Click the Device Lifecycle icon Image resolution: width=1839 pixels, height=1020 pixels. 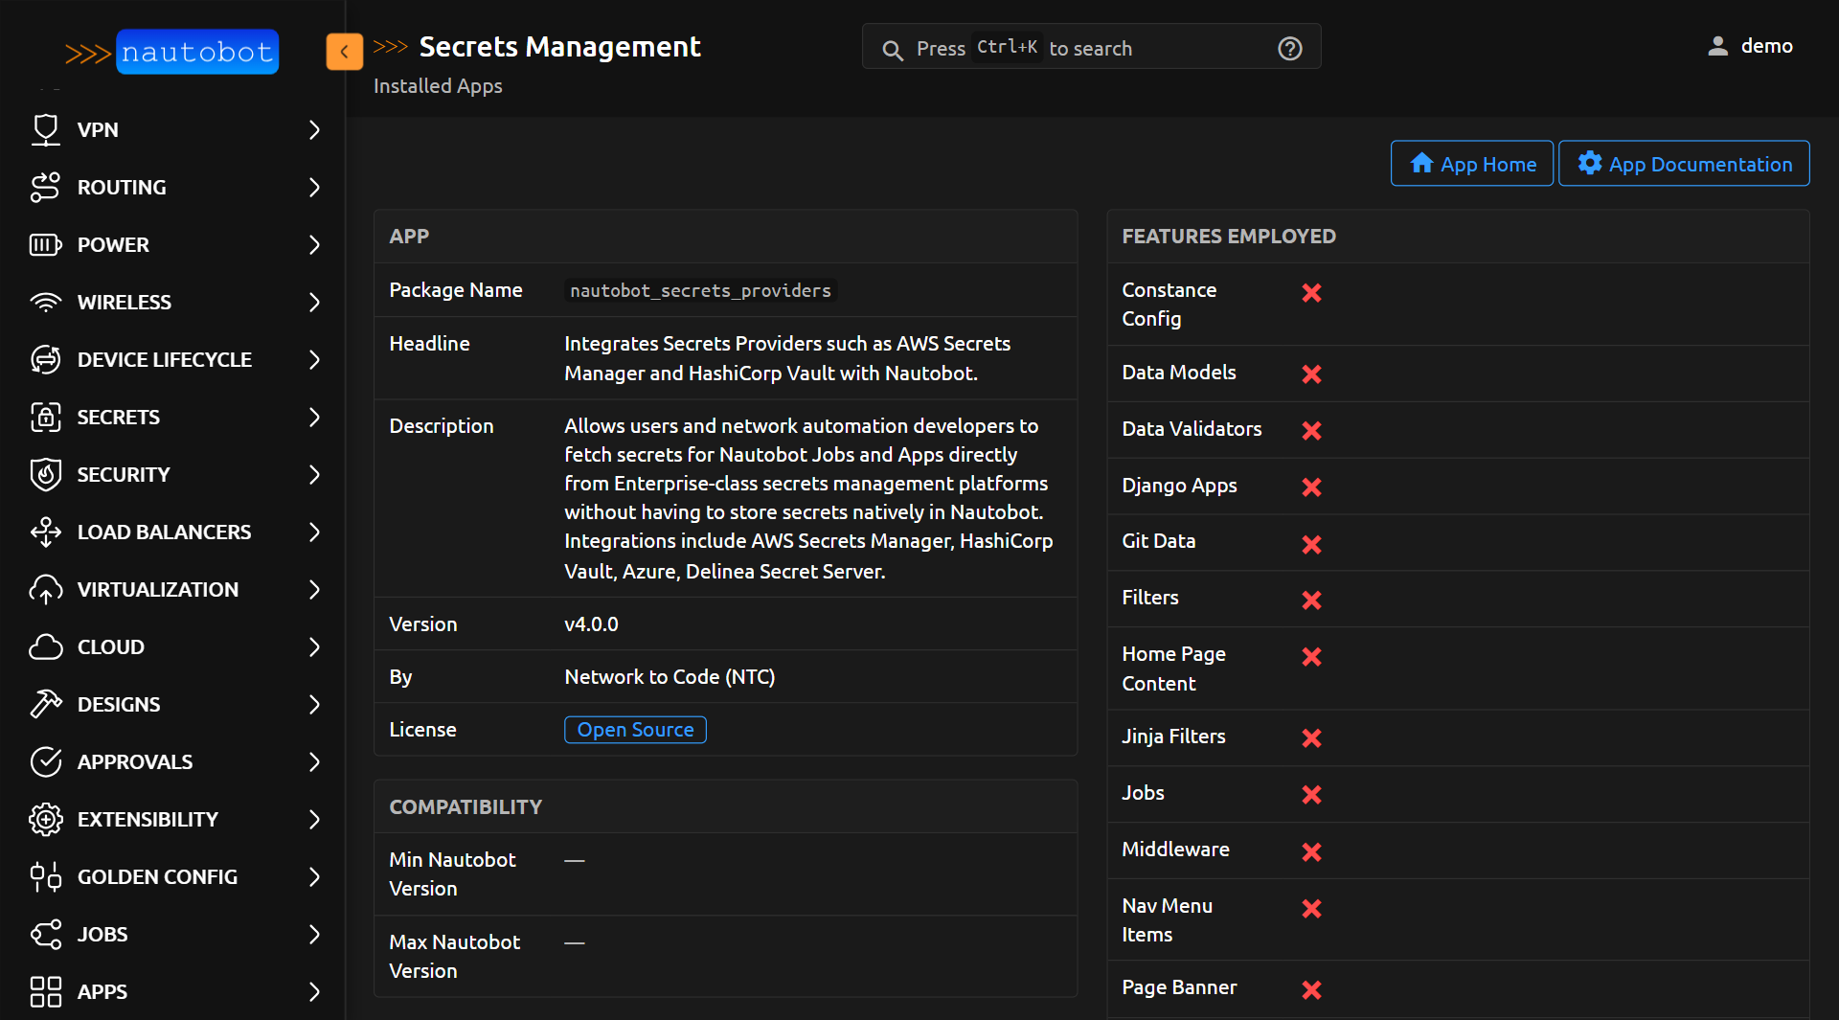click(x=45, y=359)
